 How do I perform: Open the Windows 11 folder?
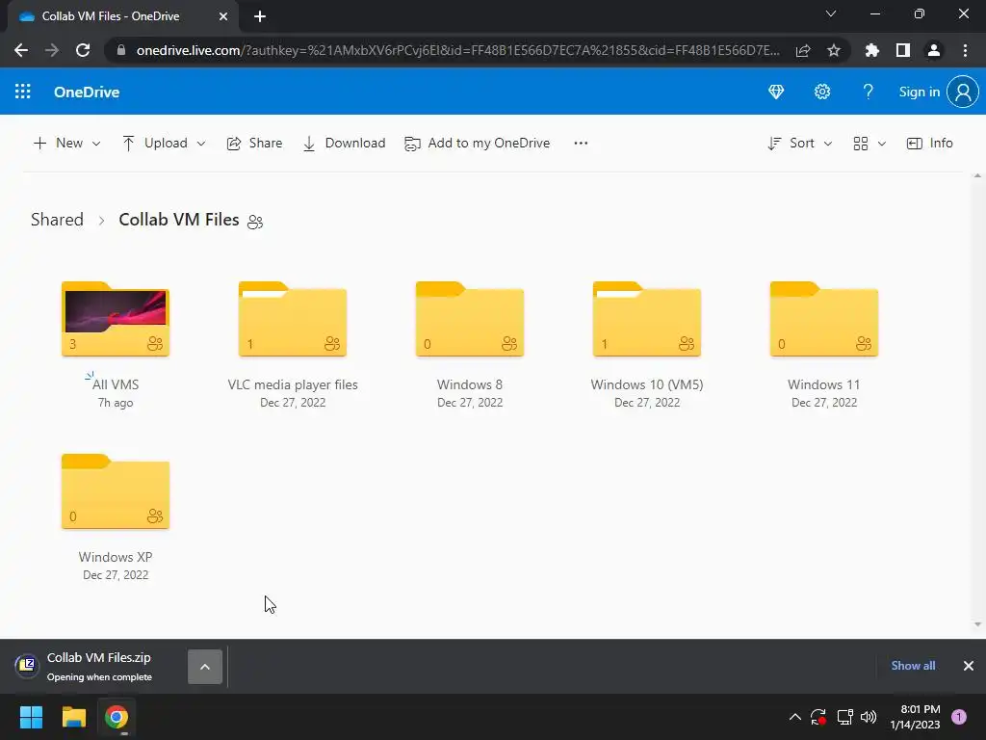[x=824, y=319]
